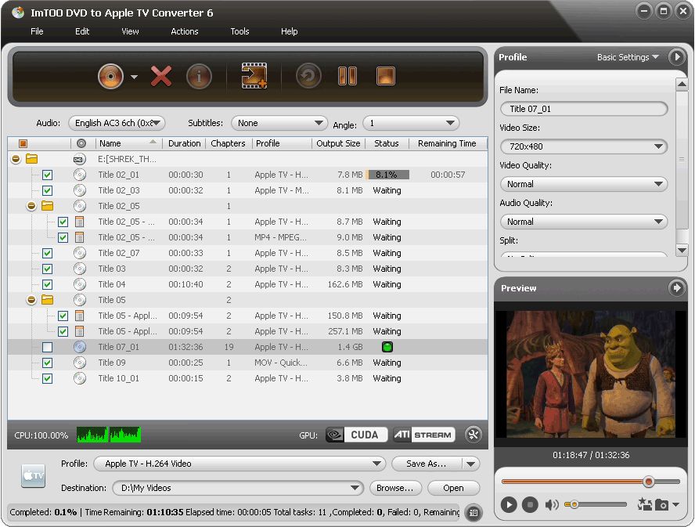Stop conversion with the square stop icon
The image size is (695, 527).
[386, 76]
